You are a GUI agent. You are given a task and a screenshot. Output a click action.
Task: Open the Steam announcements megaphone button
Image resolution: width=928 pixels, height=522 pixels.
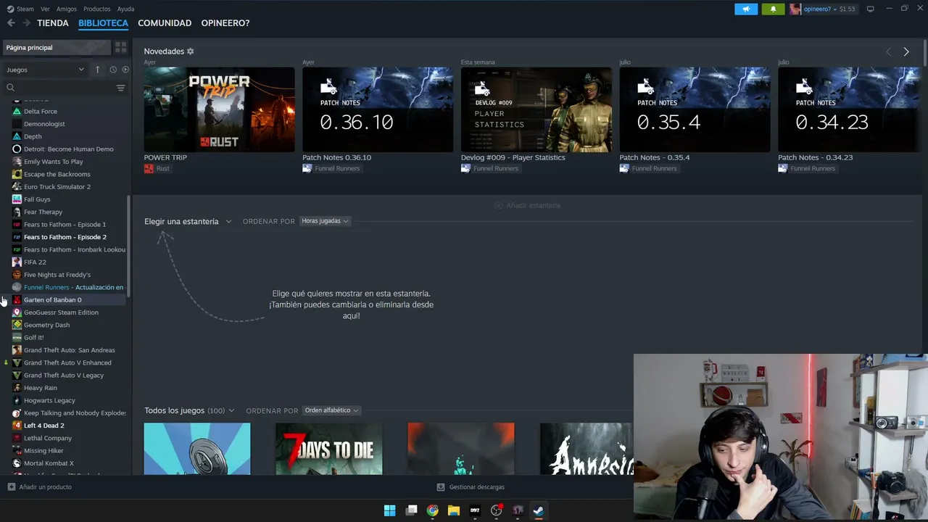(746, 9)
